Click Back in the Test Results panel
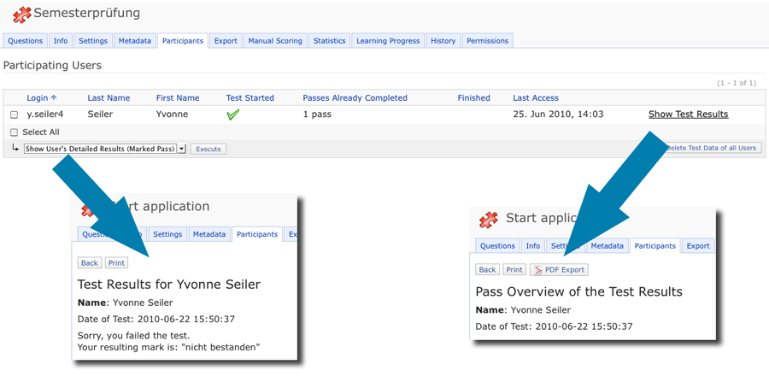This screenshot has height=382, width=769. pyautogui.click(x=90, y=263)
